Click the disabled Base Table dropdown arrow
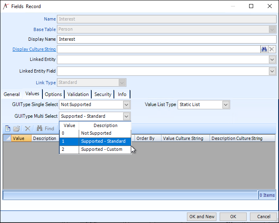Viewport: 279px width, 223px height. pos(272,29)
